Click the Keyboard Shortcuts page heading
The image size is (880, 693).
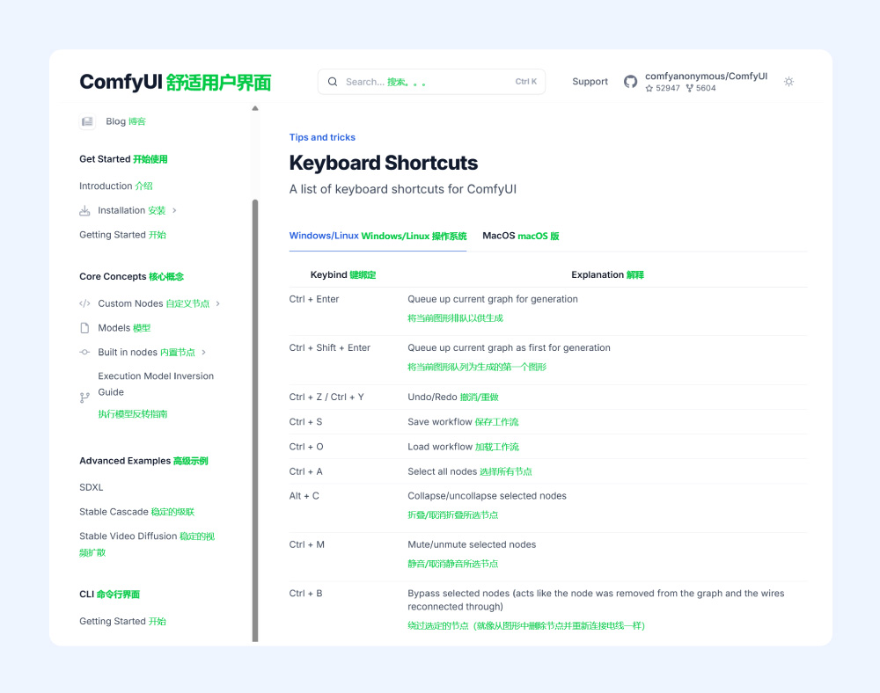pyautogui.click(x=384, y=163)
